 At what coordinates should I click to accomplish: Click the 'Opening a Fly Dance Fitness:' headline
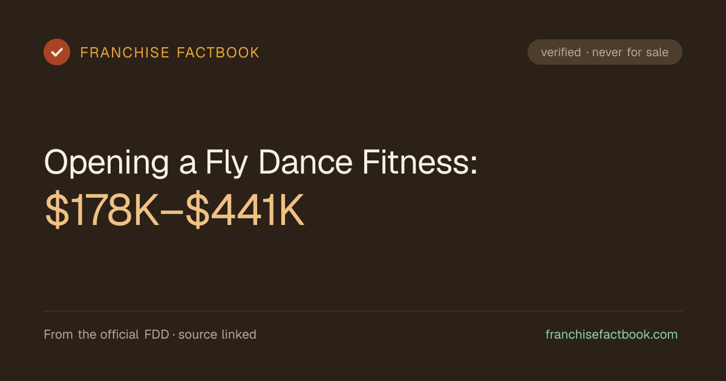point(261,164)
